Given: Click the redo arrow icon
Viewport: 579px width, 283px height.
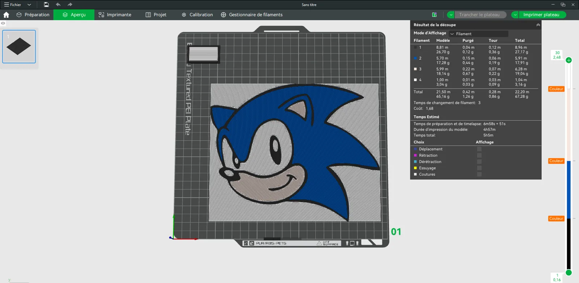Looking at the screenshot, I should tap(70, 5).
